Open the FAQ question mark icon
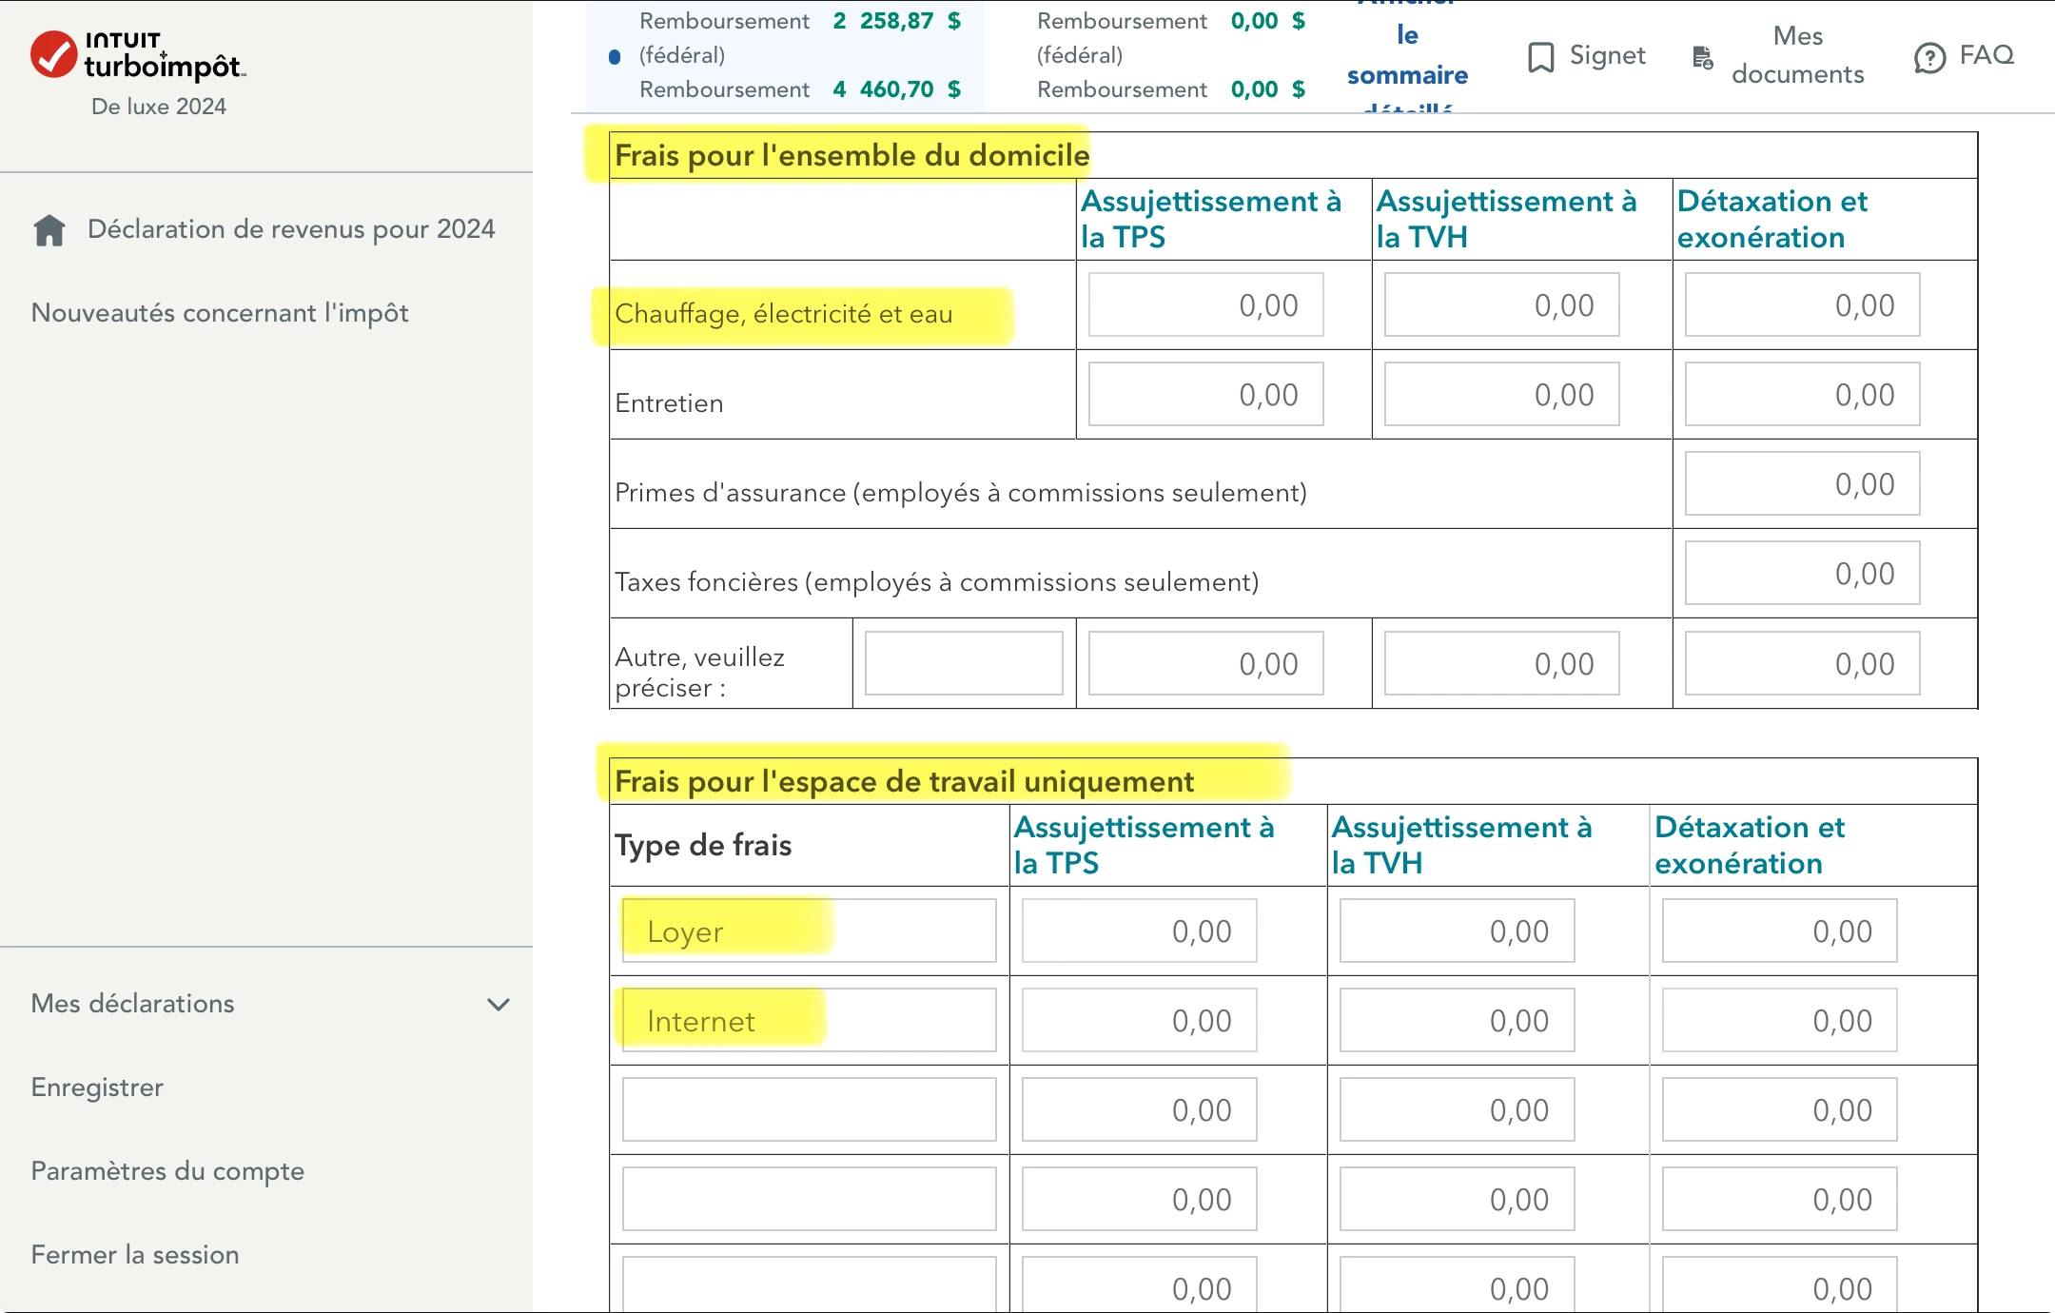The image size is (2055, 1313). [1929, 58]
